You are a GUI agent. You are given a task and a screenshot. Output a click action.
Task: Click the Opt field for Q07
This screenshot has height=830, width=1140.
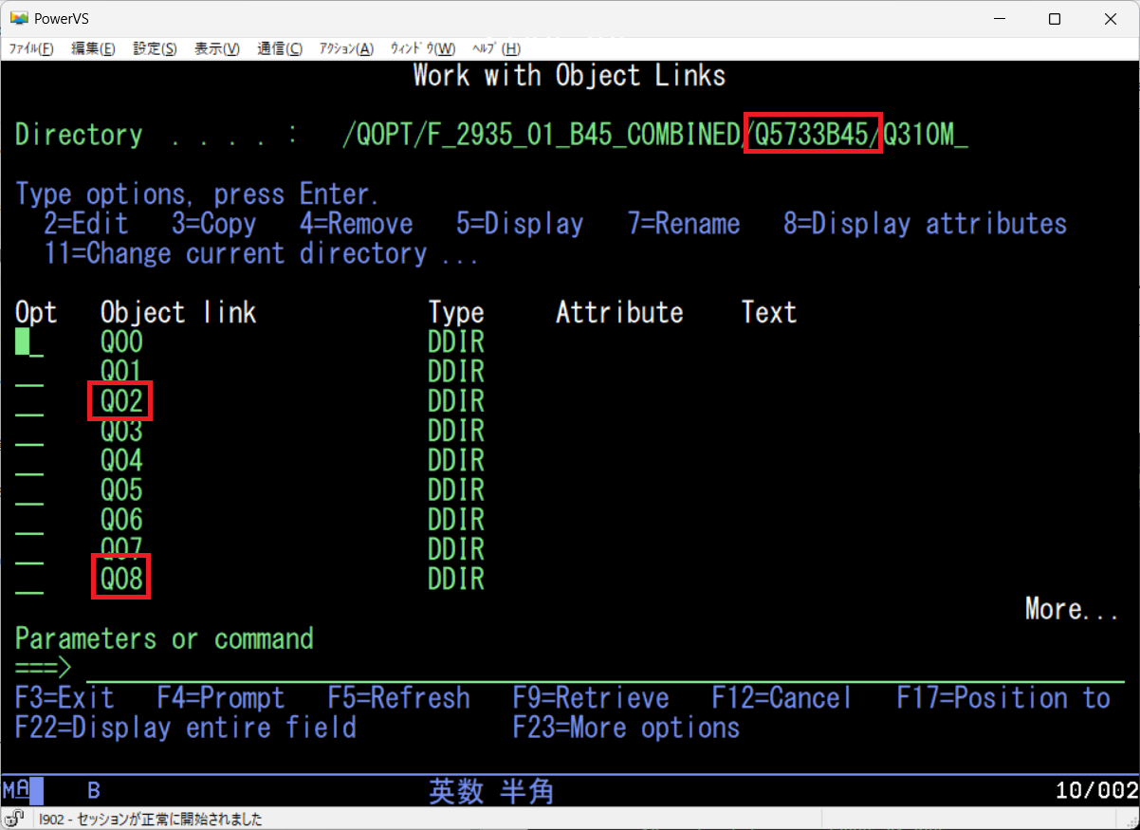click(x=28, y=549)
